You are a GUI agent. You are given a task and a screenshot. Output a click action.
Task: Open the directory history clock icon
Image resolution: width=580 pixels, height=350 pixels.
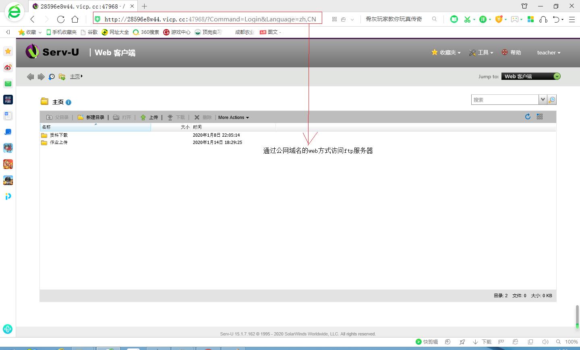tap(52, 77)
